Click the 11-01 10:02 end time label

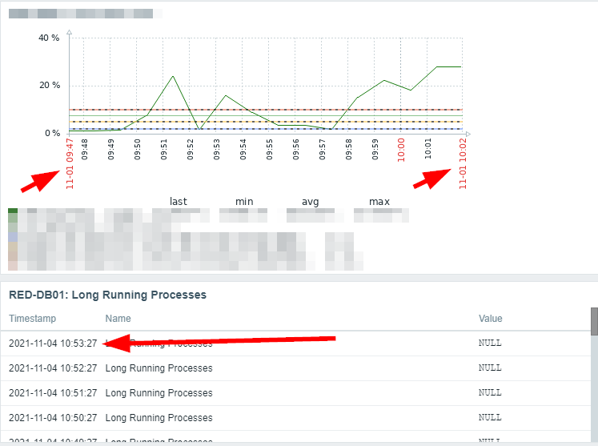pos(463,163)
